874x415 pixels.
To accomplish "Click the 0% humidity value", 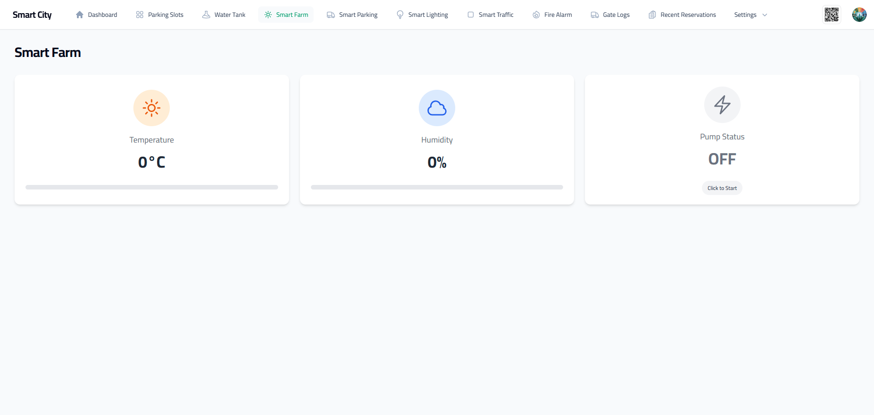I will click(x=437, y=162).
